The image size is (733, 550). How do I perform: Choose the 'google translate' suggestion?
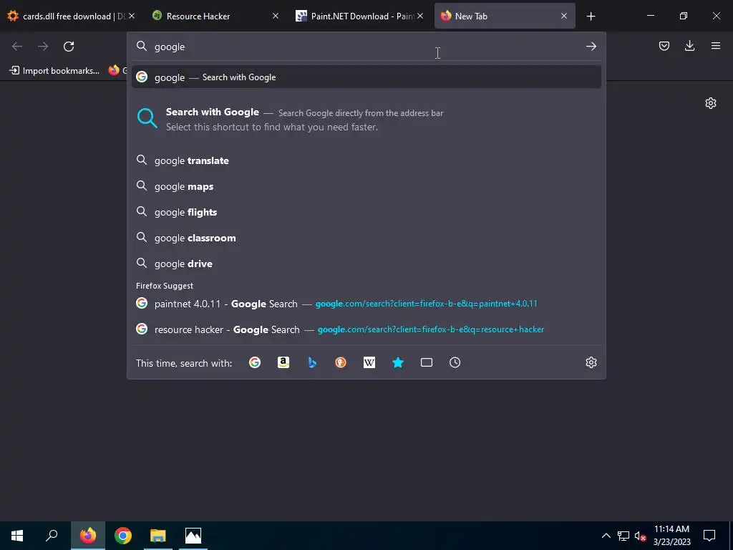(366, 160)
